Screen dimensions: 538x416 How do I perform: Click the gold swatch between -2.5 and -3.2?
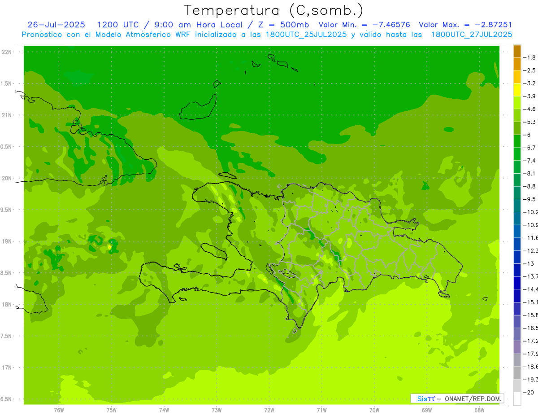(x=517, y=77)
